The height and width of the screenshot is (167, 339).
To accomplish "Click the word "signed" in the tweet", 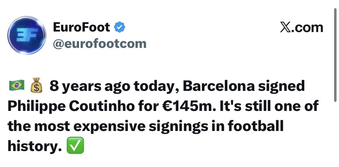I will [x=287, y=87].
